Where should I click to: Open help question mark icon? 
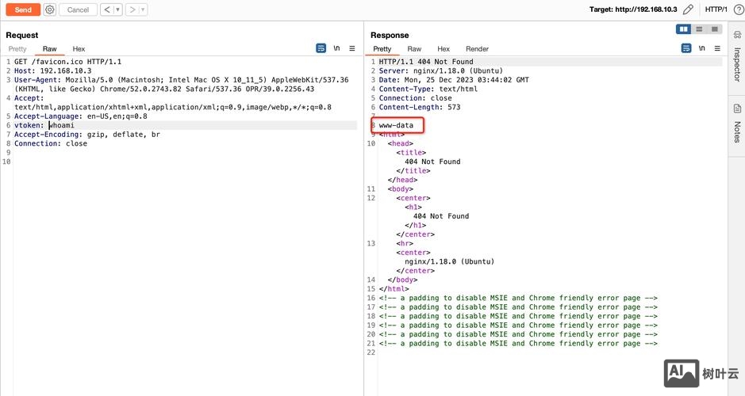pyautogui.click(x=737, y=10)
